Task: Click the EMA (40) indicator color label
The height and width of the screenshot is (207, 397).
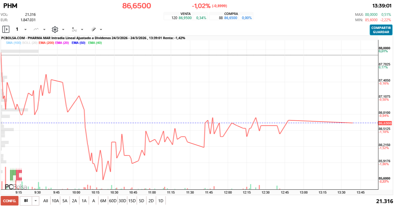Action: tap(95, 43)
